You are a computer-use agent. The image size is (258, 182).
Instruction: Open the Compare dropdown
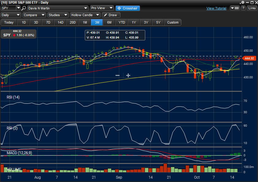(x=34, y=15)
